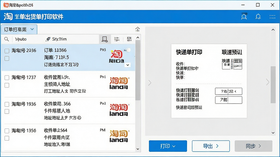Click the lower input box on the preview

[x=229, y=100]
